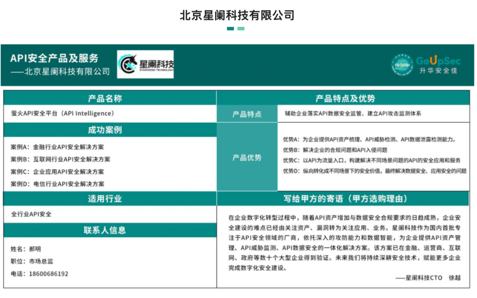Click the 产品名称 header
The image size is (477, 298).
tap(110, 98)
